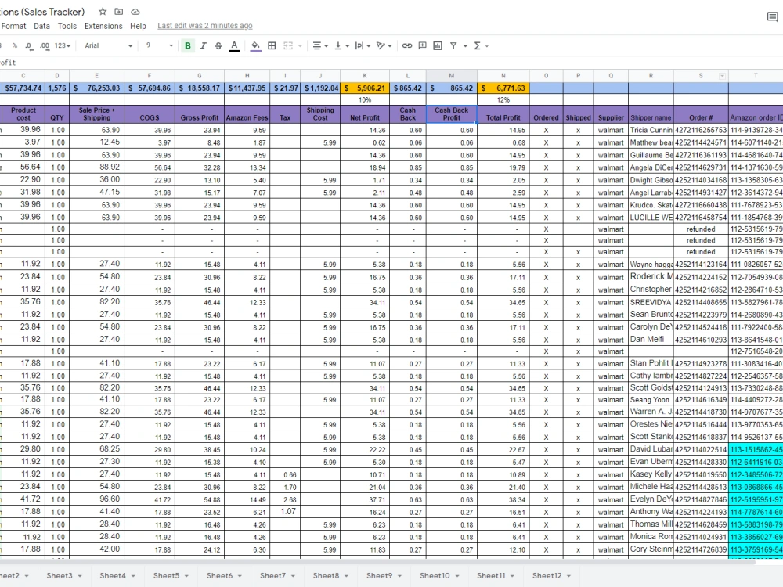The width and height of the screenshot is (783, 587).
Task: Toggle bold formatting
Action: (188, 45)
